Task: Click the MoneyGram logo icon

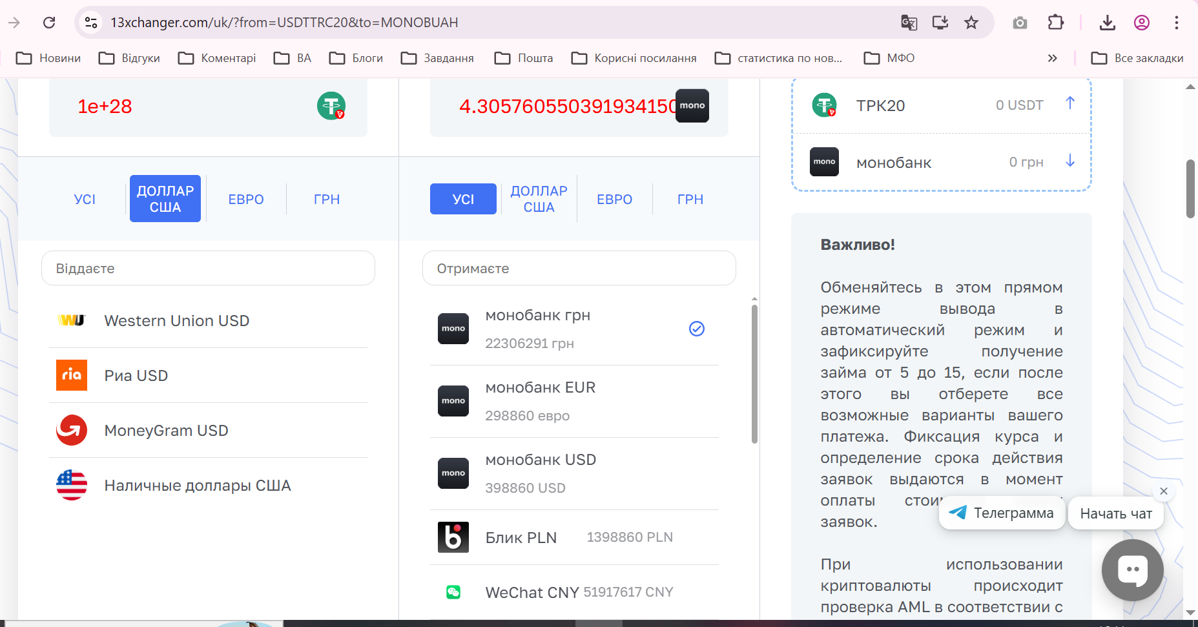Action: coord(72,430)
